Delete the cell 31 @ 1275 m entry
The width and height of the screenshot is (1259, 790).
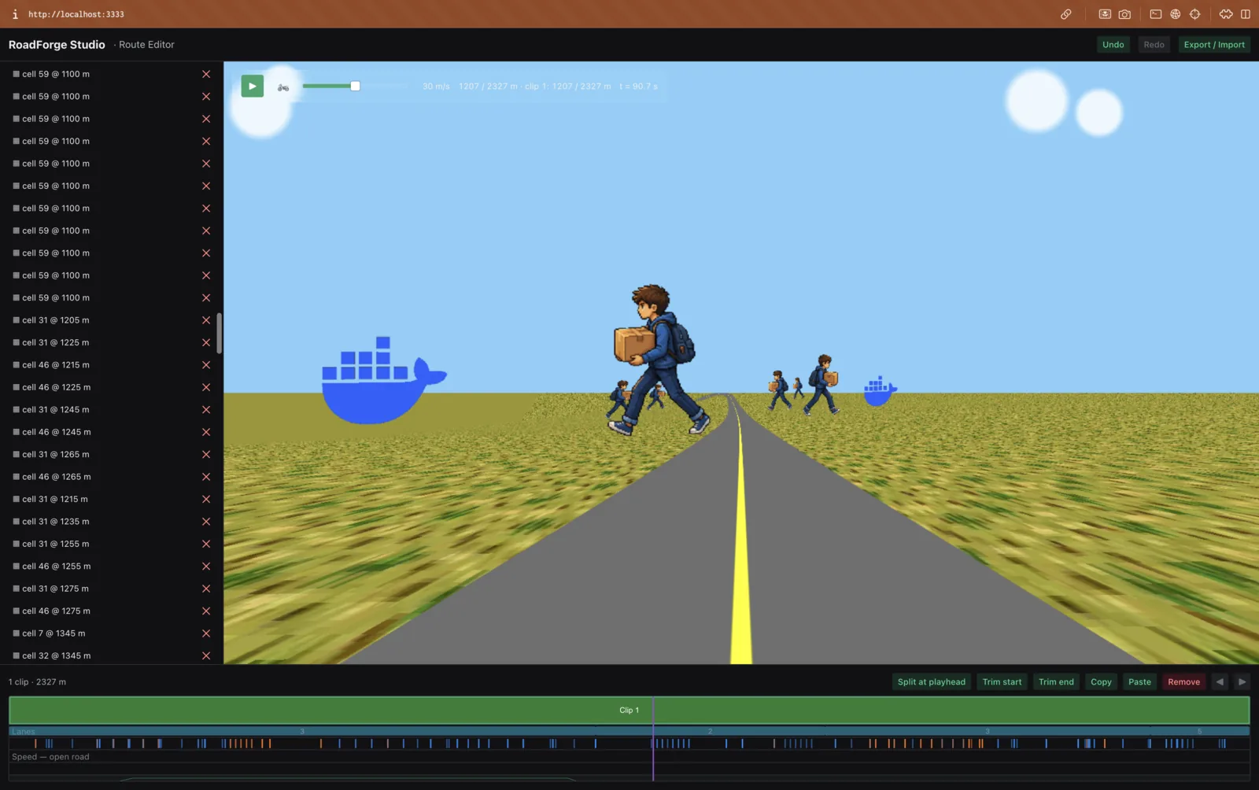[206, 589]
